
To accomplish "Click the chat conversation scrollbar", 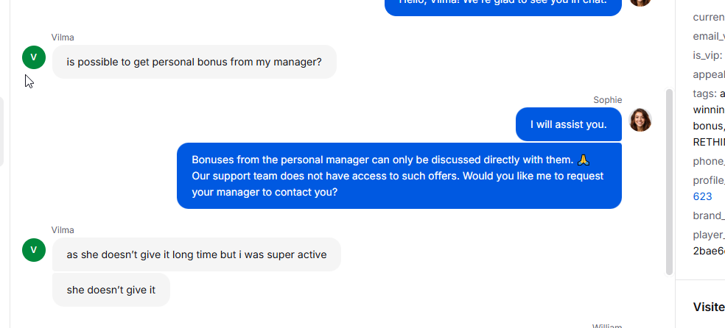I will [669, 182].
